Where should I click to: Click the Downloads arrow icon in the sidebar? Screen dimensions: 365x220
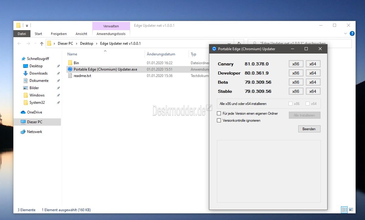point(25,73)
